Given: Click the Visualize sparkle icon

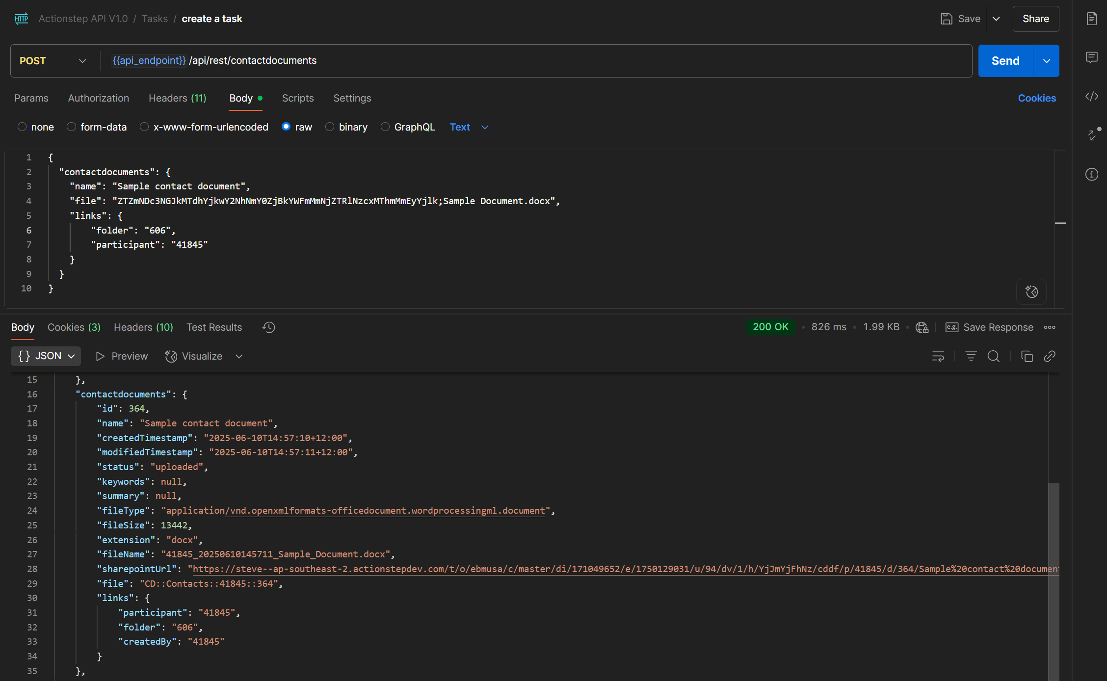Looking at the screenshot, I should coord(171,356).
